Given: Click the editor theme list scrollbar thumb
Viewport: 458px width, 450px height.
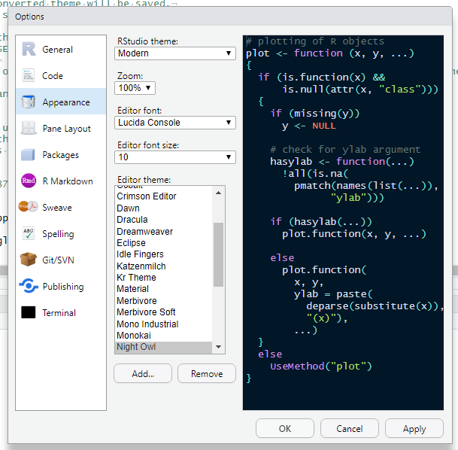Looking at the screenshot, I should click(219, 254).
